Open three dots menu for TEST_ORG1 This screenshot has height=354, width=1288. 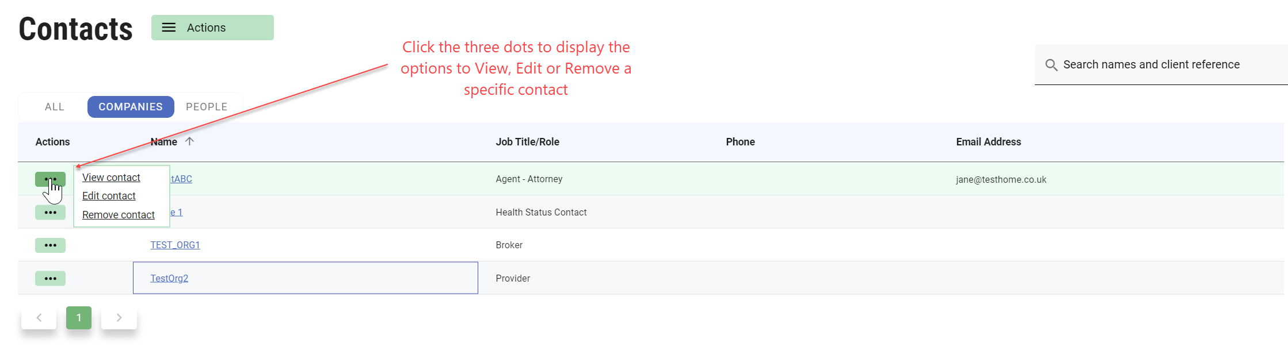[50, 245]
